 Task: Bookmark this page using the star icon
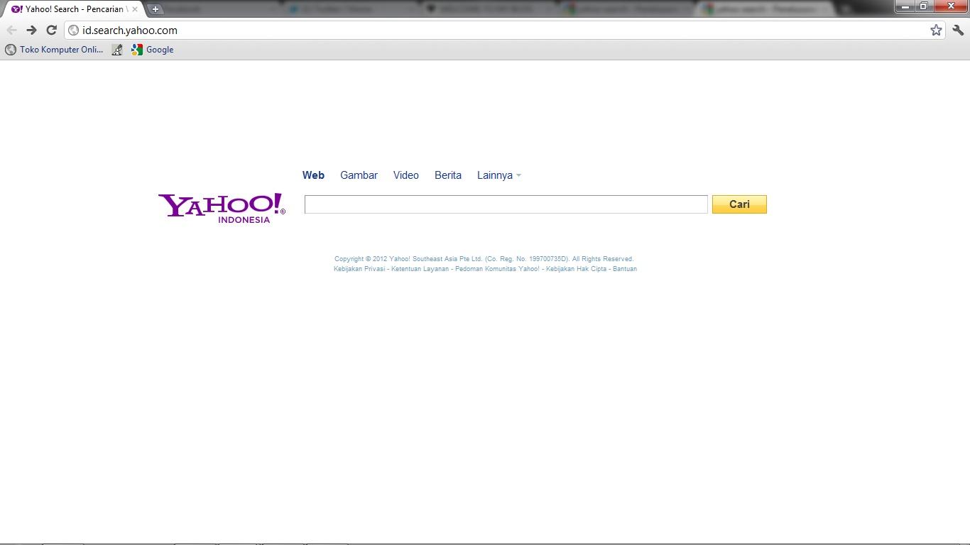coord(936,30)
